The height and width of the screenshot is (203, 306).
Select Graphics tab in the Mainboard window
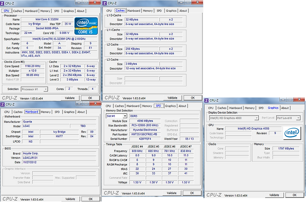[69, 112]
